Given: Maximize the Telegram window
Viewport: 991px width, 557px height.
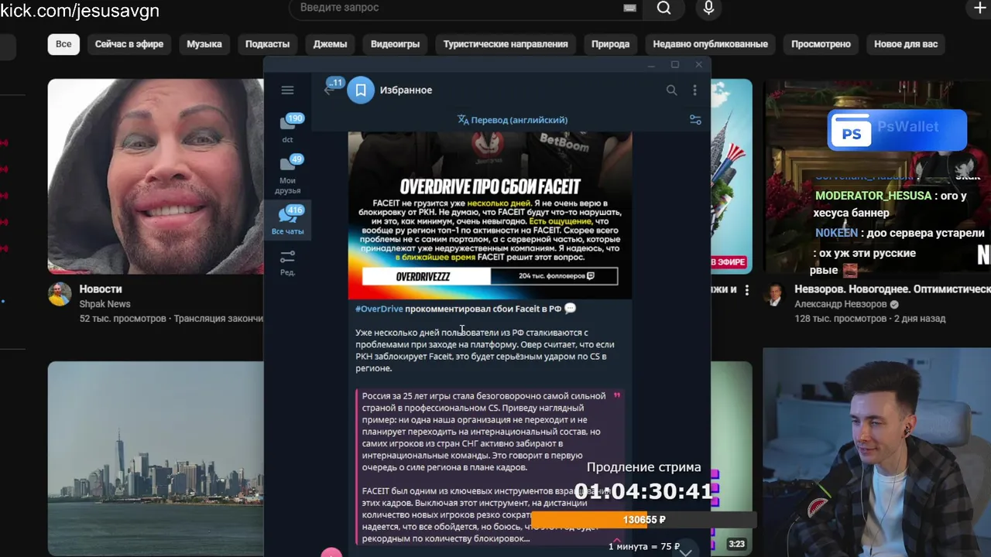Looking at the screenshot, I should 674,65.
